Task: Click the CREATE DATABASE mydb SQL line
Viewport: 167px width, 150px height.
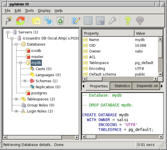Action: coord(106,115)
